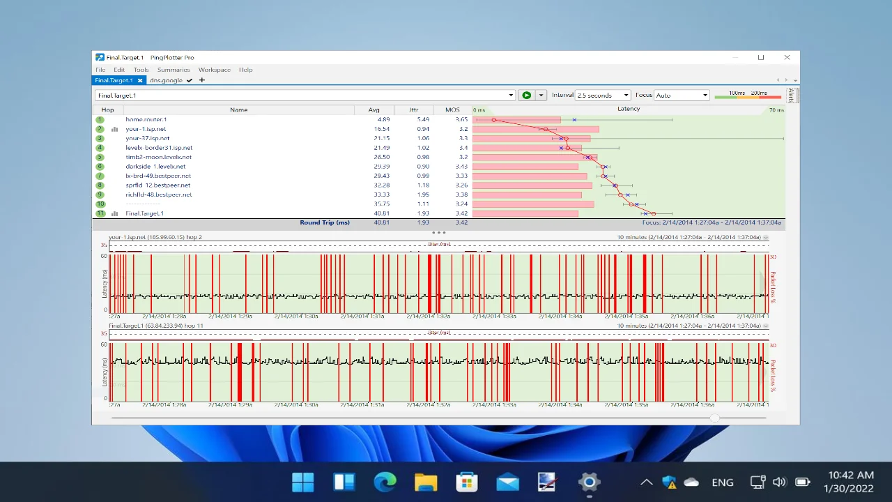
Task: Expand hop 11 graph time range dropdown
Action: pos(766,326)
